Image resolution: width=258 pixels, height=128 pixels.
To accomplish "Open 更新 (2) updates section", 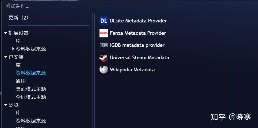I will pos(19,18).
